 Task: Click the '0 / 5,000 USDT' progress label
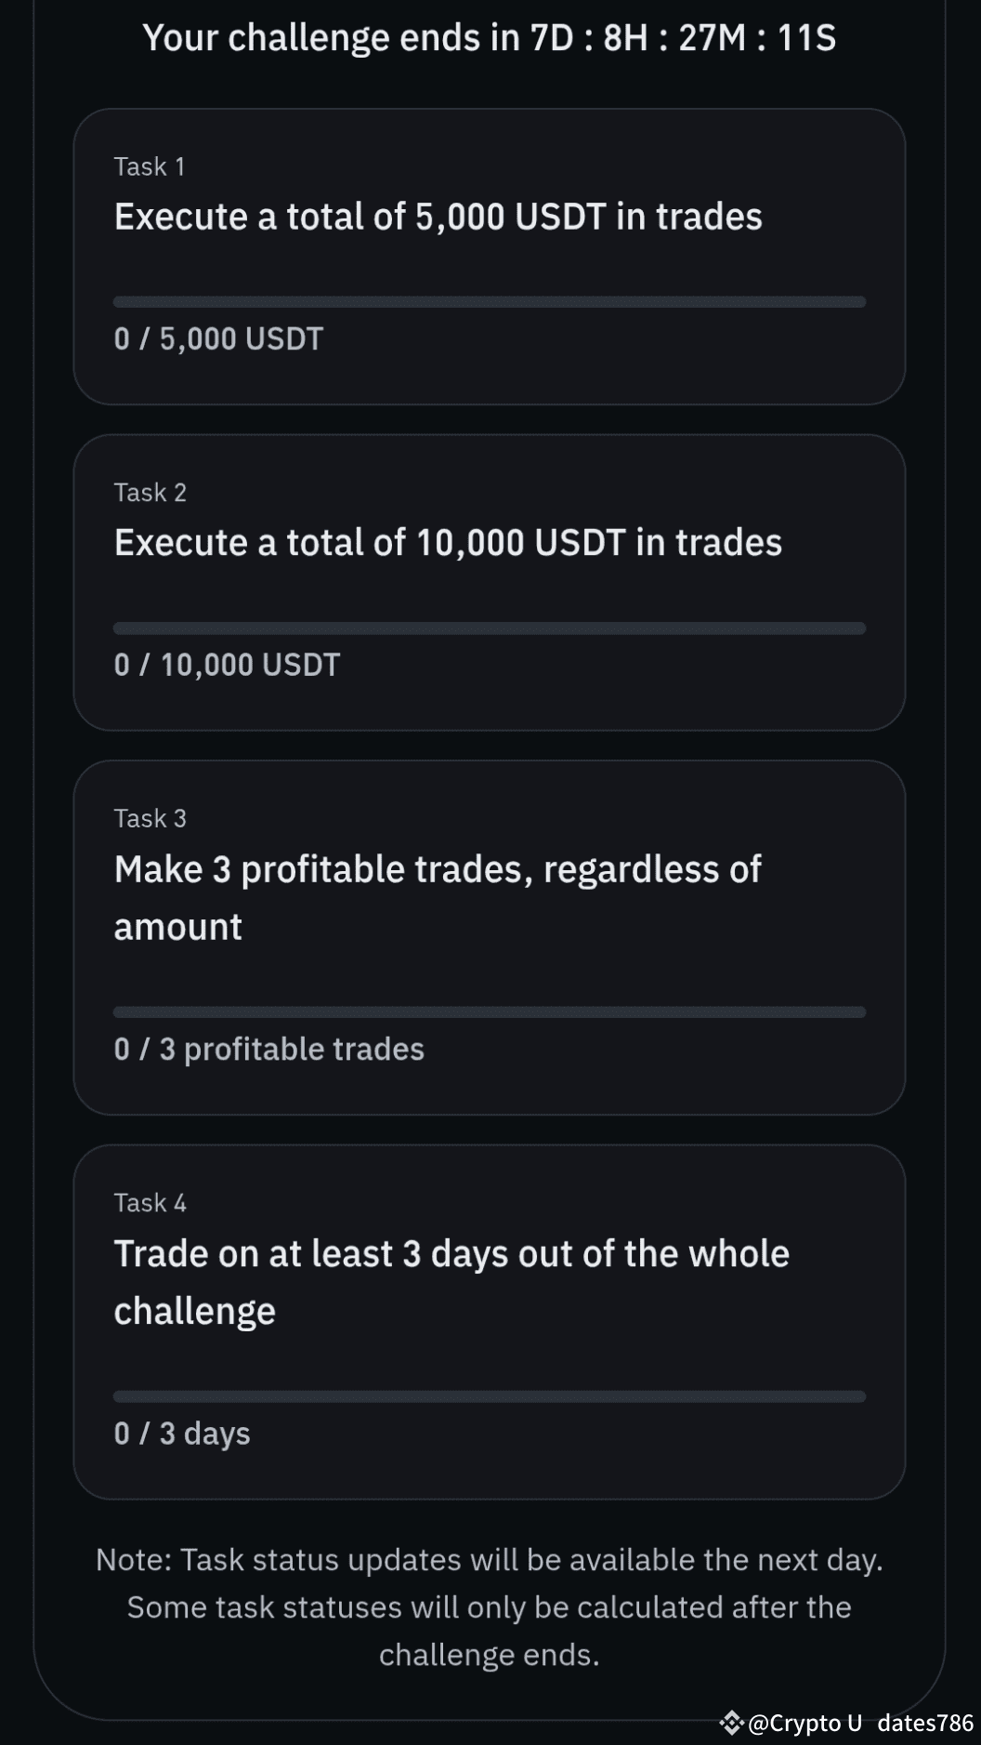pyautogui.click(x=218, y=338)
